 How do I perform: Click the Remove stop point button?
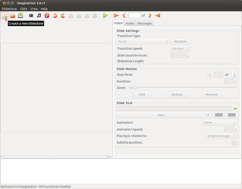click(211, 94)
